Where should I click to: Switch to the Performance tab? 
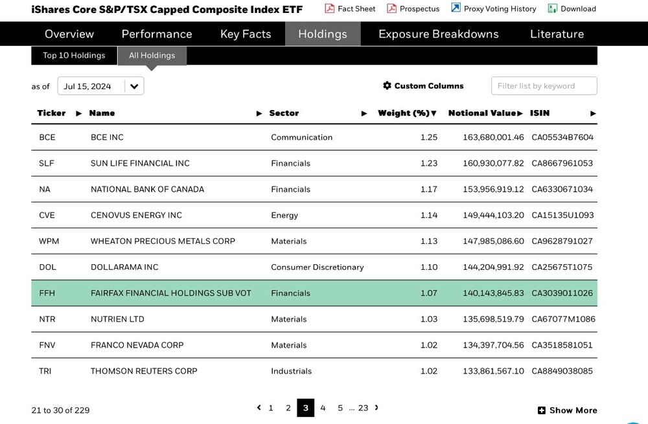(157, 34)
